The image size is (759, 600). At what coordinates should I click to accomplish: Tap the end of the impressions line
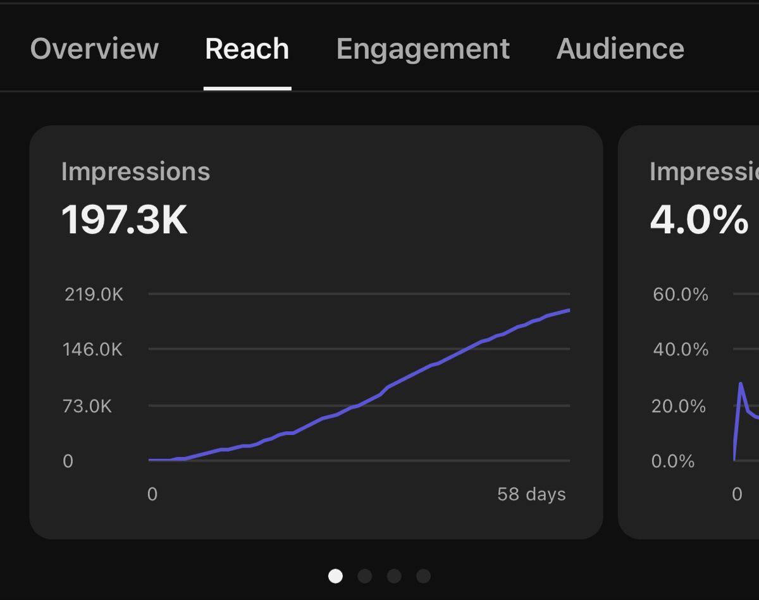[569, 310]
